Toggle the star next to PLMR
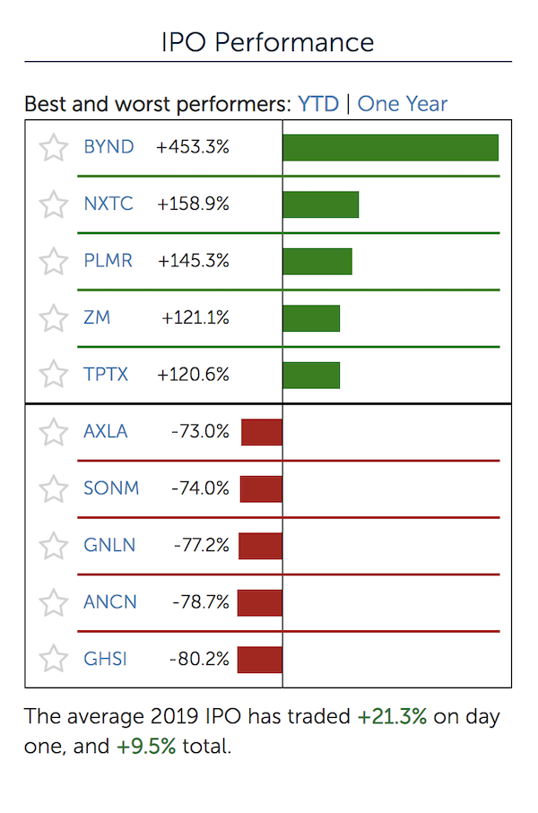The image size is (538, 813). pos(54,261)
